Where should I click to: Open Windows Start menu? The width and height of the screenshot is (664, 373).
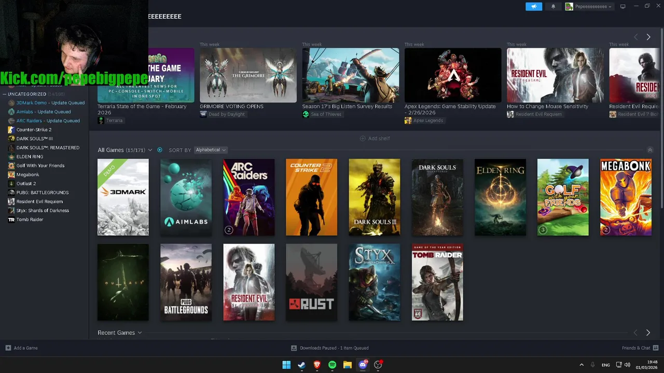click(x=286, y=365)
